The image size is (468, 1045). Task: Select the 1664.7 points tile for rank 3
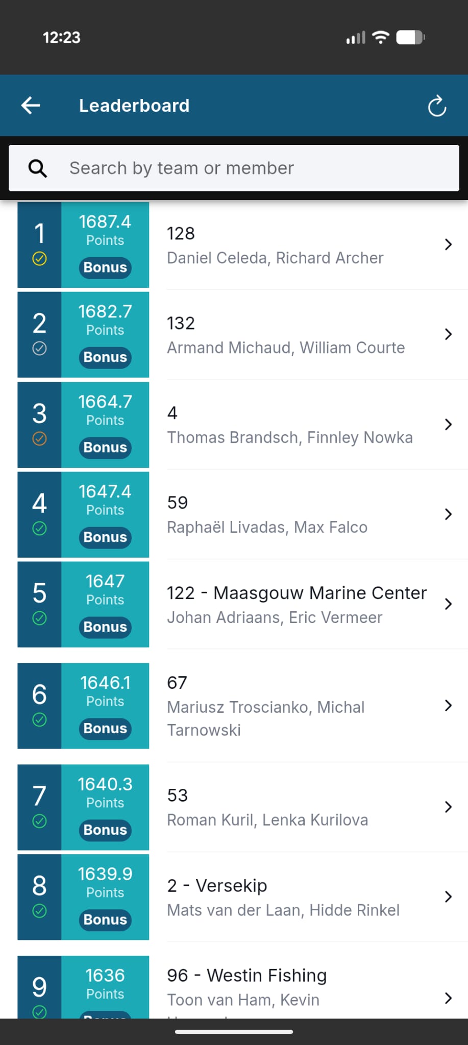[x=105, y=425]
